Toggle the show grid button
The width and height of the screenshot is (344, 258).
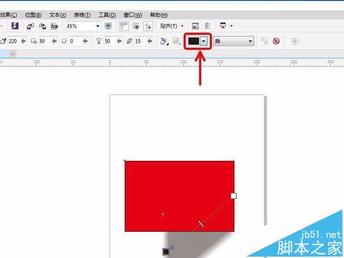tap(136, 26)
